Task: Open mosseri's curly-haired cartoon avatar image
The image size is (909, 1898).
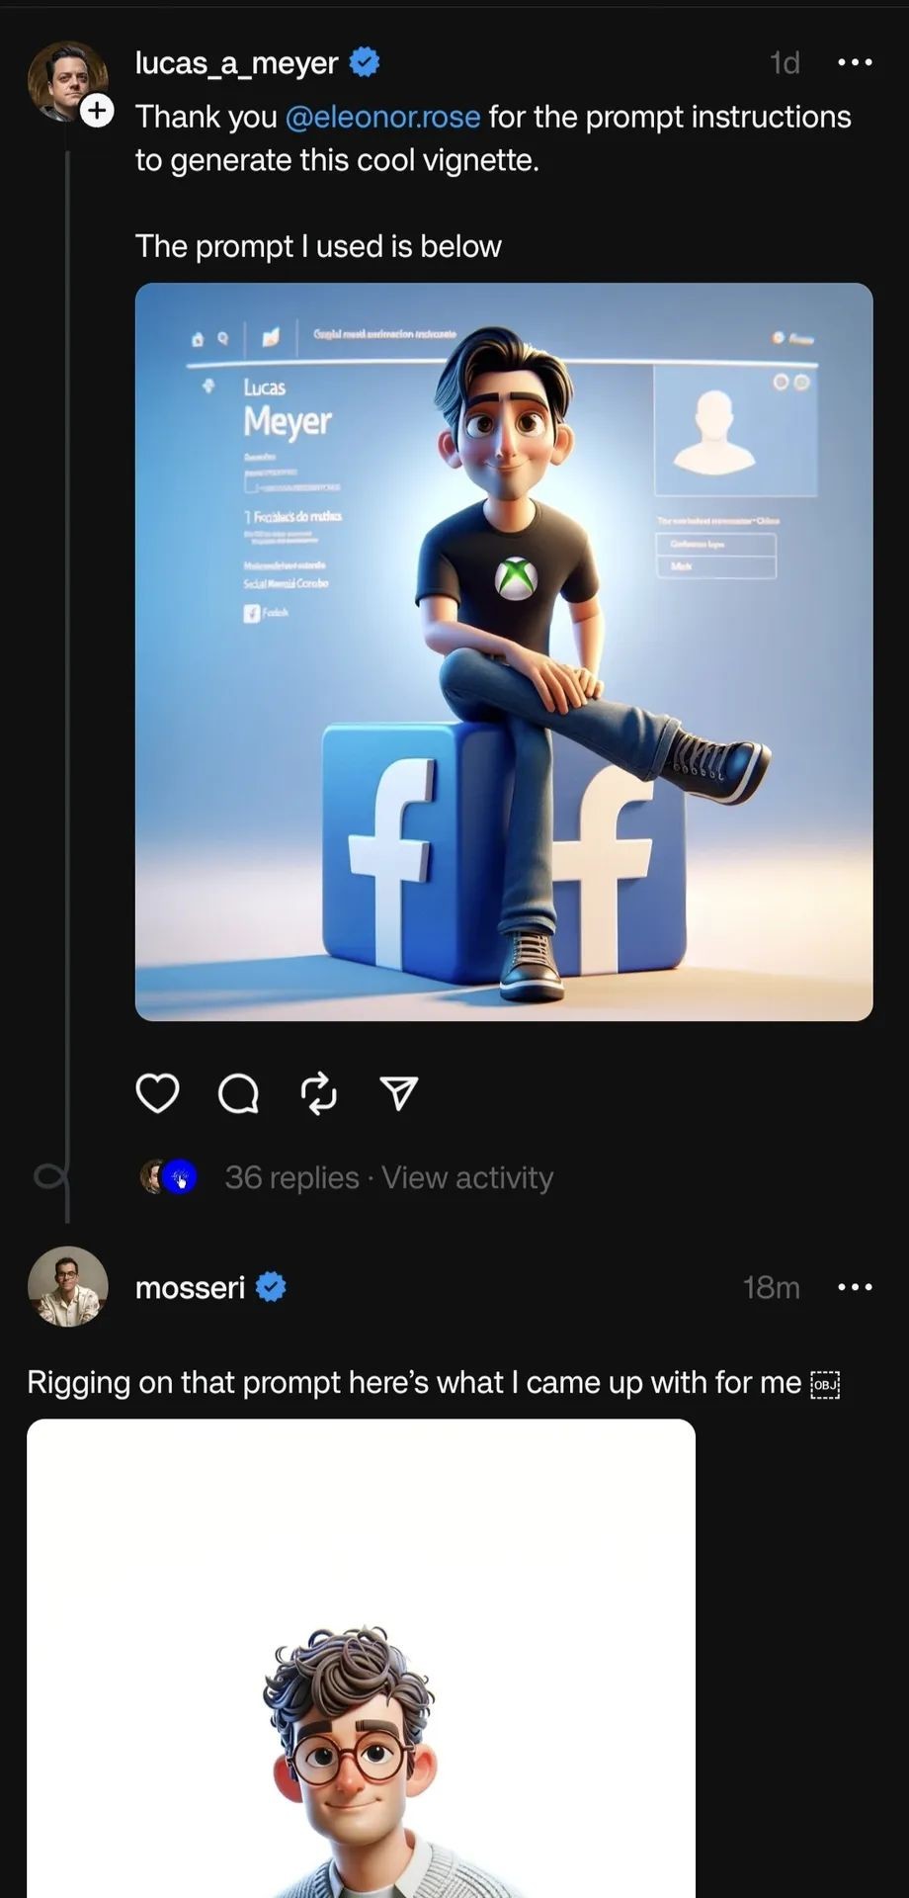Action: [x=361, y=1681]
